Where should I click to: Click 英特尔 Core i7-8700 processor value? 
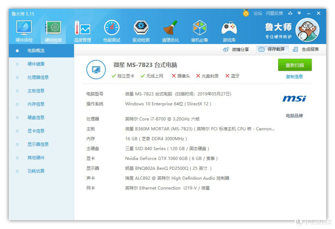point(162,119)
